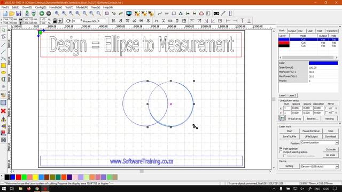Select the Text tool in left toolbar

tap(3, 79)
